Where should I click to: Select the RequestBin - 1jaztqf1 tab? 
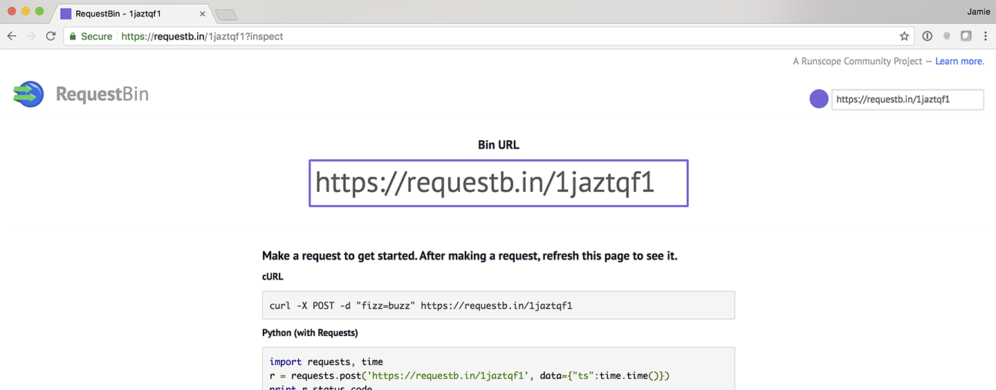point(124,14)
